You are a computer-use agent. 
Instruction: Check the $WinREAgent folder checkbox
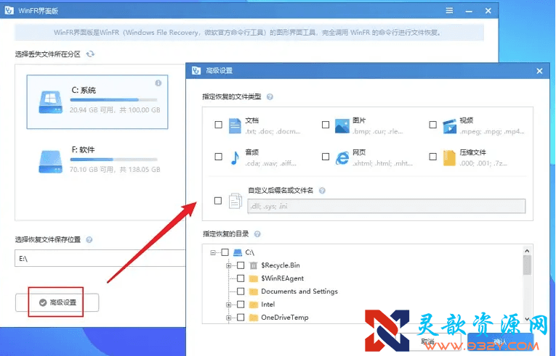tap(241, 278)
